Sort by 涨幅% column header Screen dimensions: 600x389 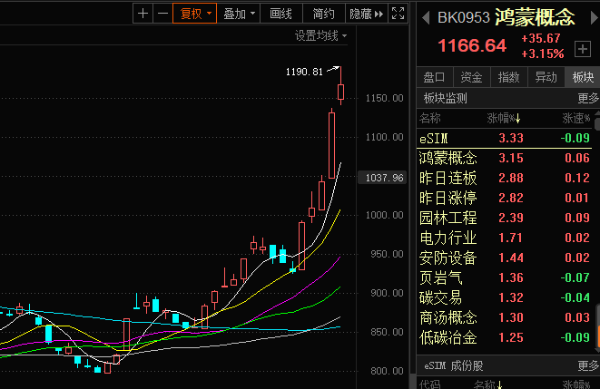pos(503,118)
